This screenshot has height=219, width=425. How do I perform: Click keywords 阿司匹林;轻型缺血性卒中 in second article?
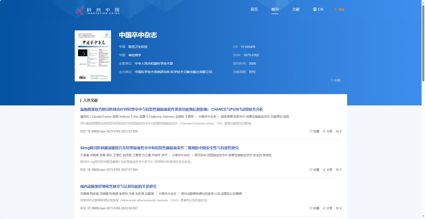[x=211, y=155]
